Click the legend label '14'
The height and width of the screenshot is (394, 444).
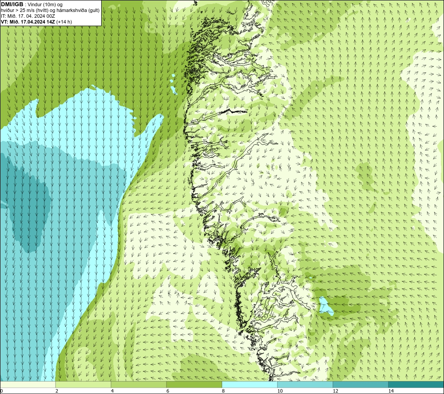pos(391,391)
